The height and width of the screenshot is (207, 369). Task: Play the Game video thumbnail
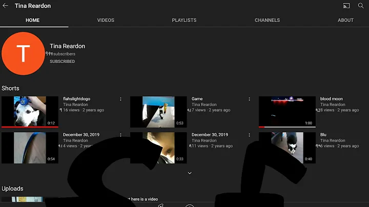[x=158, y=112]
